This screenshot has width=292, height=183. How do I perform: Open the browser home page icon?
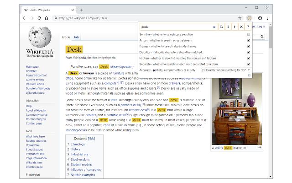tap(47, 18)
